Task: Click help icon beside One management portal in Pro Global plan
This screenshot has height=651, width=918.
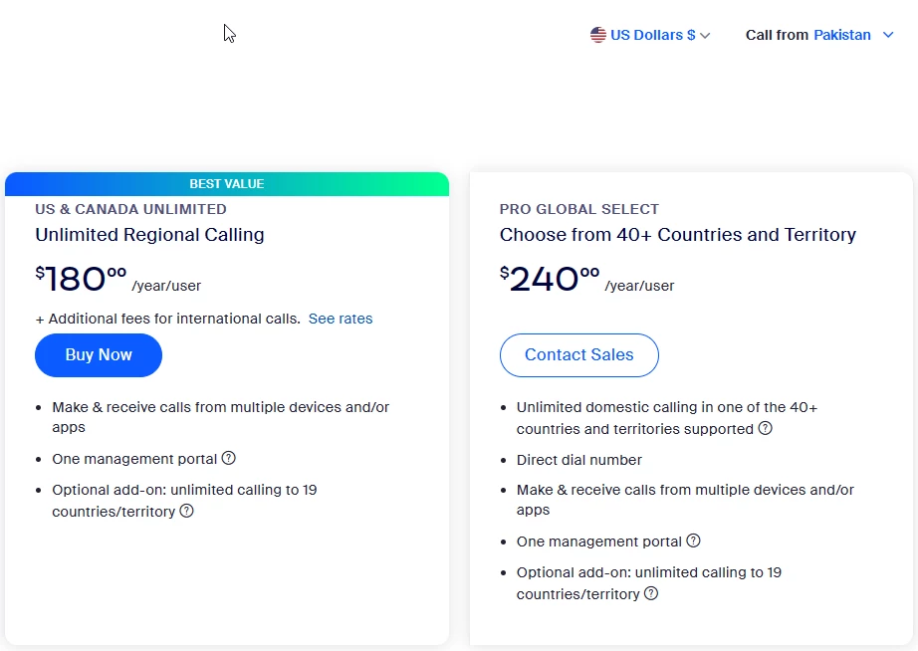Action: coord(693,542)
